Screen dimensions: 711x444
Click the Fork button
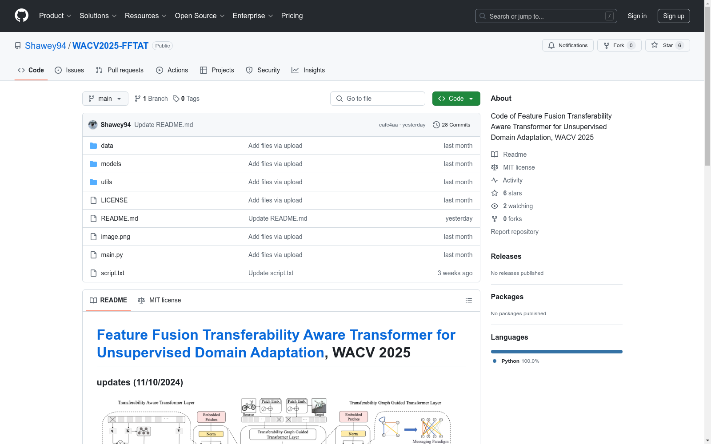tap(619, 45)
